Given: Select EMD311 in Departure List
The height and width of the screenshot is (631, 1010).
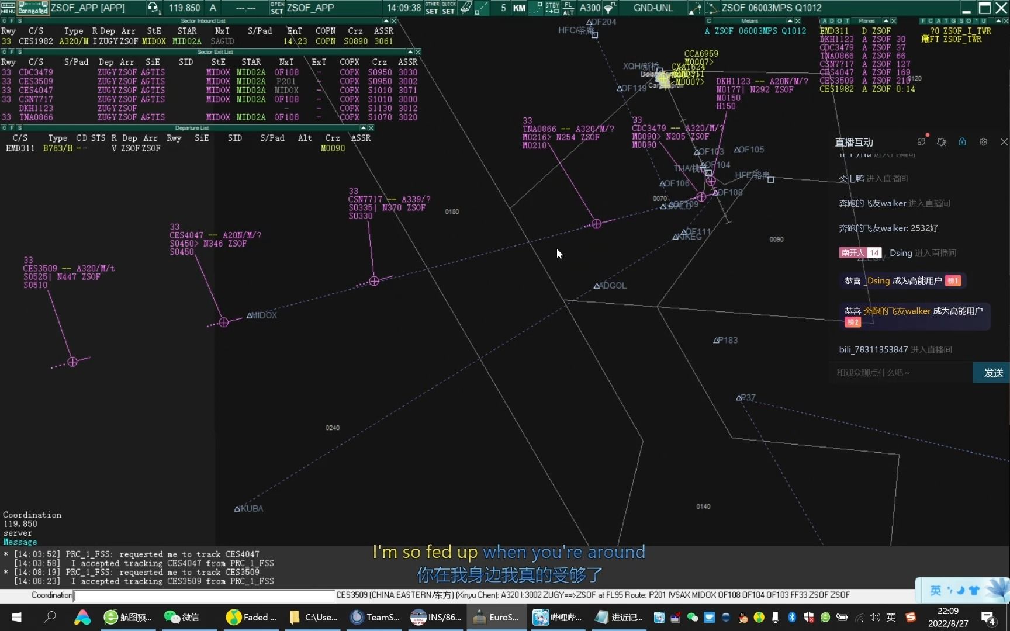Looking at the screenshot, I should tap(20, 148).
